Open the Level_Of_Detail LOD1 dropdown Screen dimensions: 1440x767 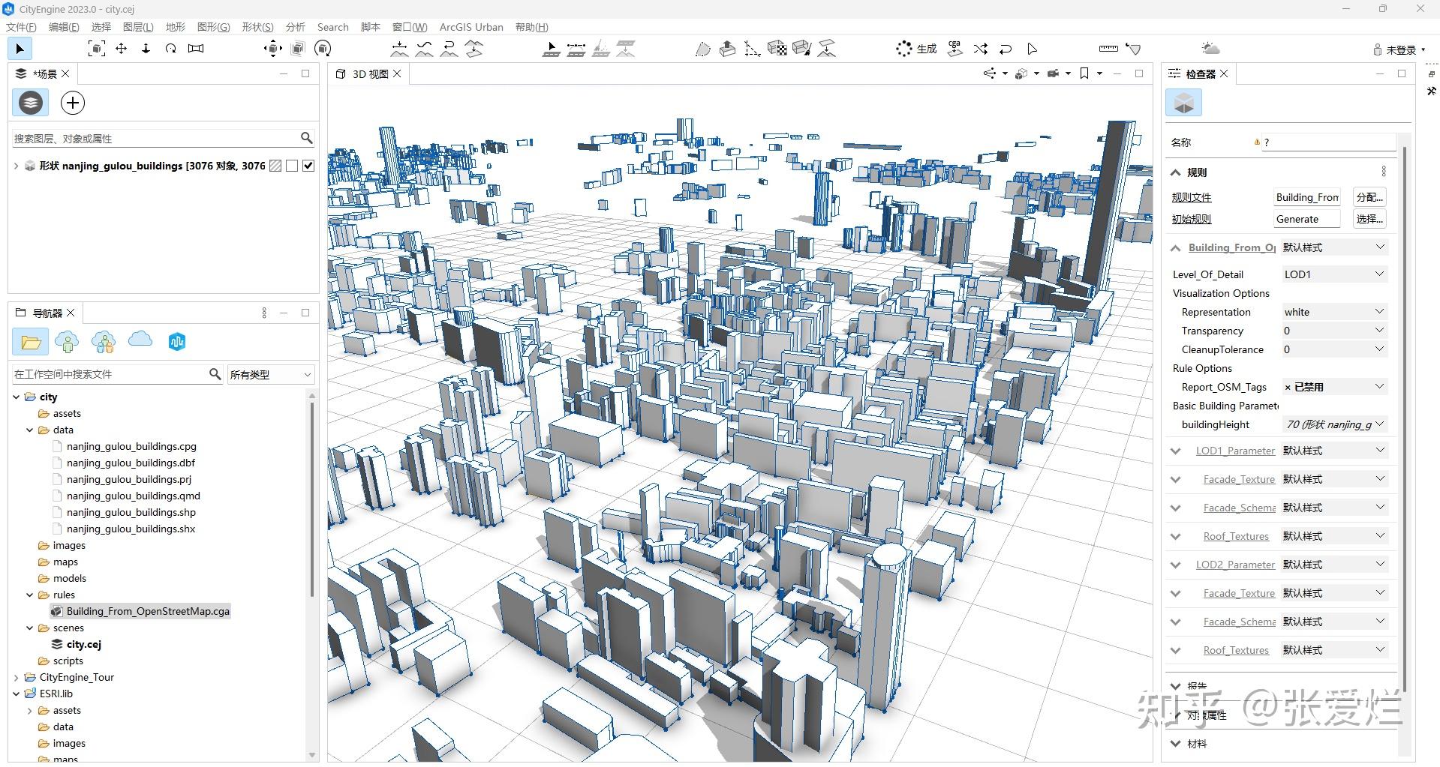(x=1334, y=274)
